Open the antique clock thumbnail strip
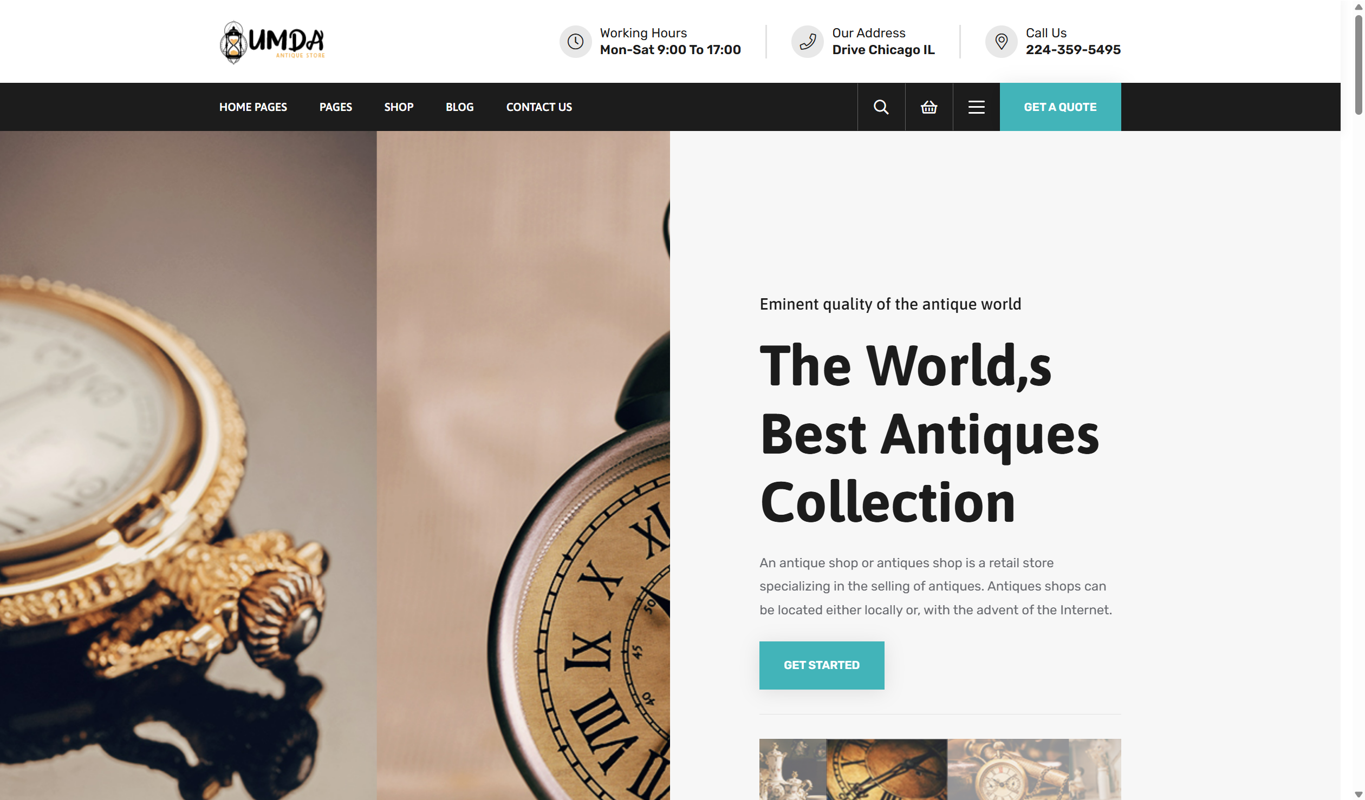 (940, 769)
